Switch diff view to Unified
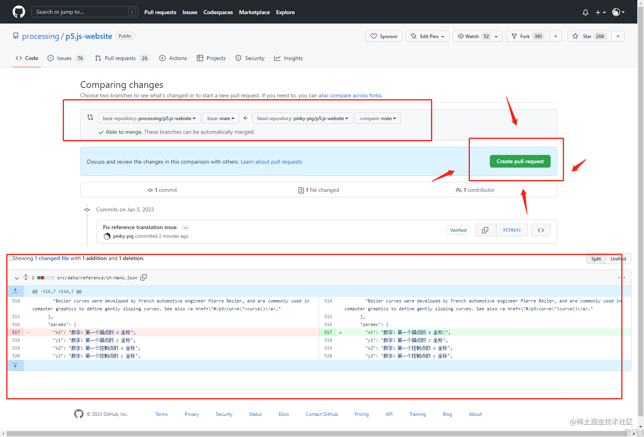Viewport: 644px width, 437px height. (618, 259)
